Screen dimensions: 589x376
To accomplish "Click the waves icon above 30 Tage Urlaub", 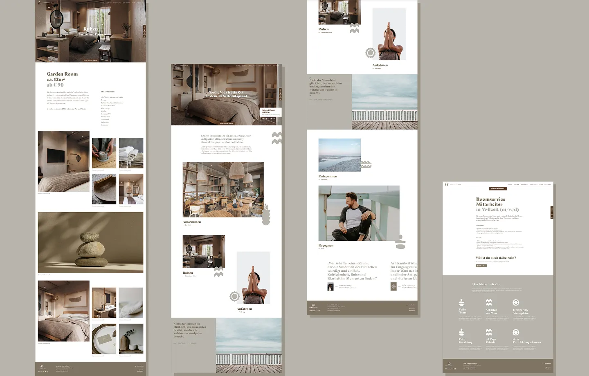I will (488, 332).
